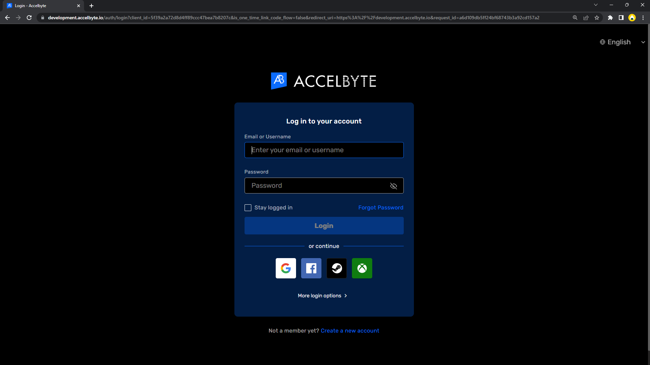Open the zoom magnifier icon in address bar
This screenshot has width=650, height=365.
[x=575, y=18]
